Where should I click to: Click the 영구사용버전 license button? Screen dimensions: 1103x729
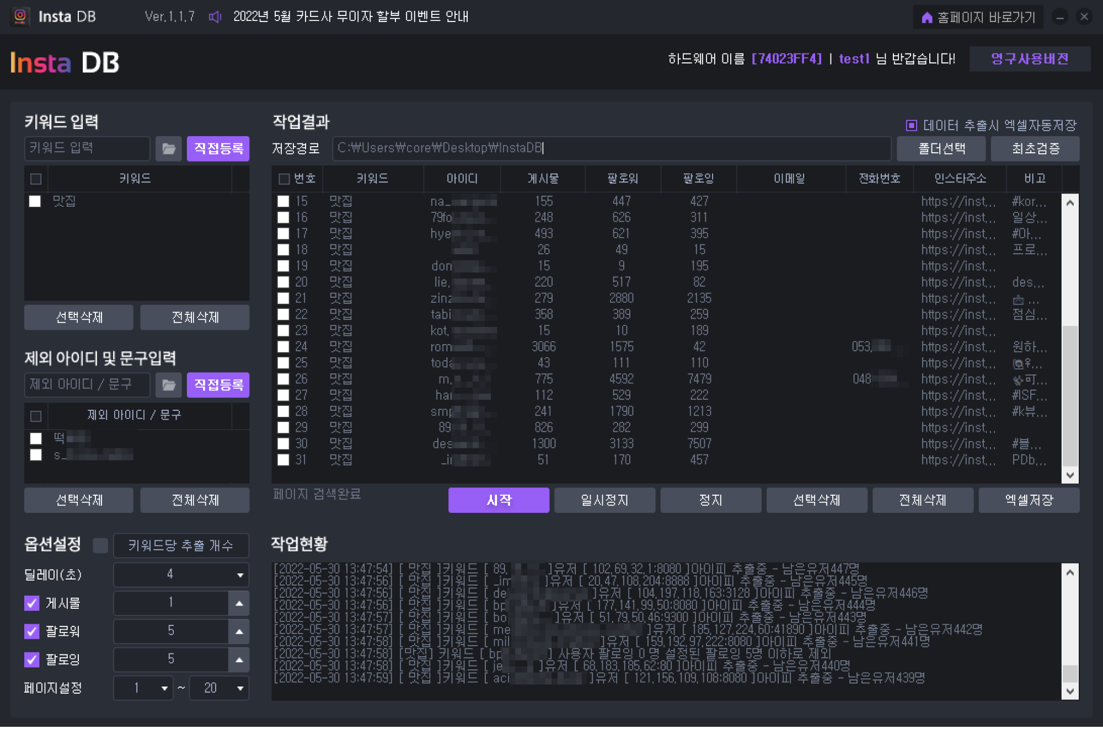[1030, 59]
